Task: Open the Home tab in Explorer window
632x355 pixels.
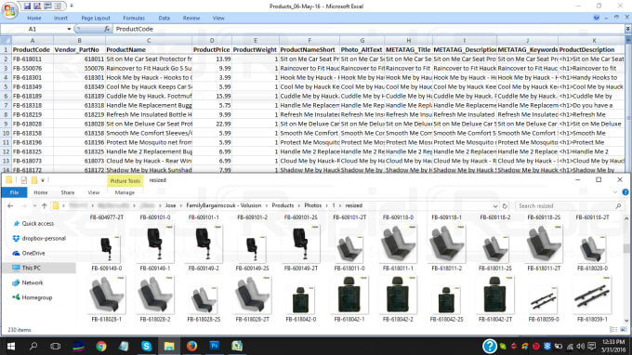Action: (x=40, y=192)
